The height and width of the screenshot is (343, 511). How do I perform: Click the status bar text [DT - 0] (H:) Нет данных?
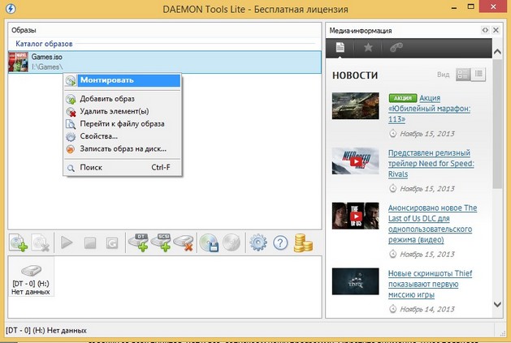[x=46, y=330]
